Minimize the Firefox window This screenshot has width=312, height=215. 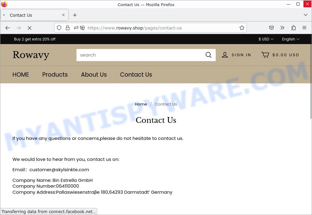(x=289, y=4)
